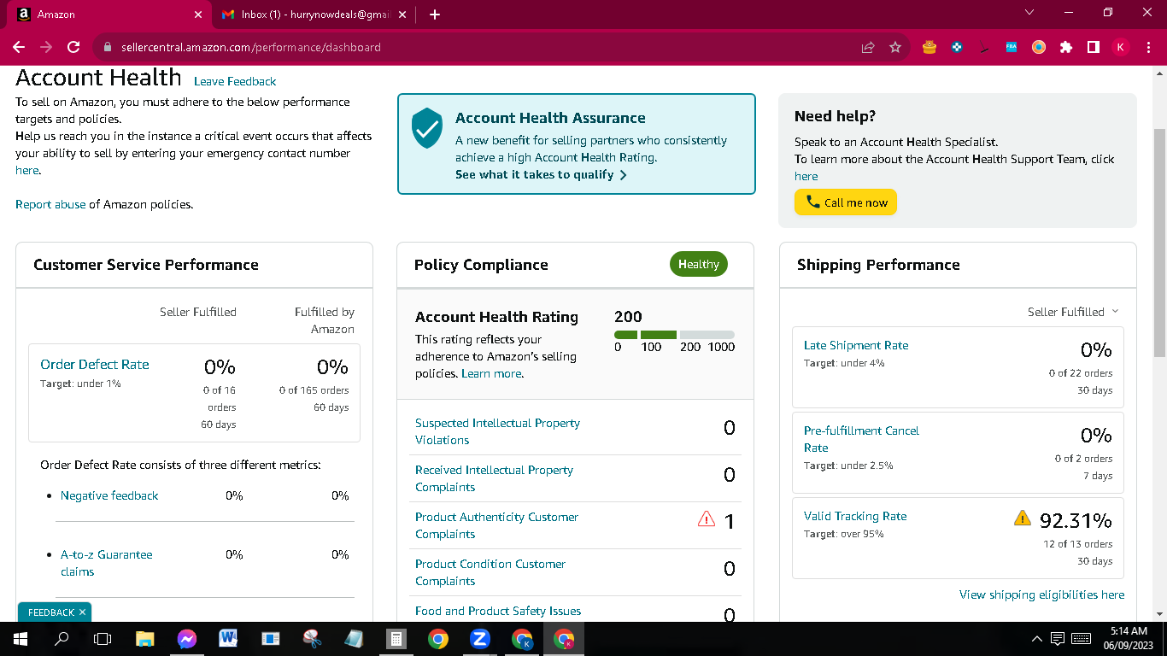1167x656 pixels.
Task: Toggle the browser side panel
Action: coord(1094,48)
